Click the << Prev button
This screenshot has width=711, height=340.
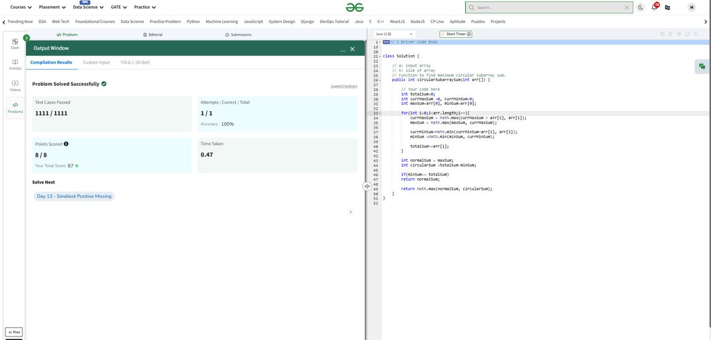point(14,332)
